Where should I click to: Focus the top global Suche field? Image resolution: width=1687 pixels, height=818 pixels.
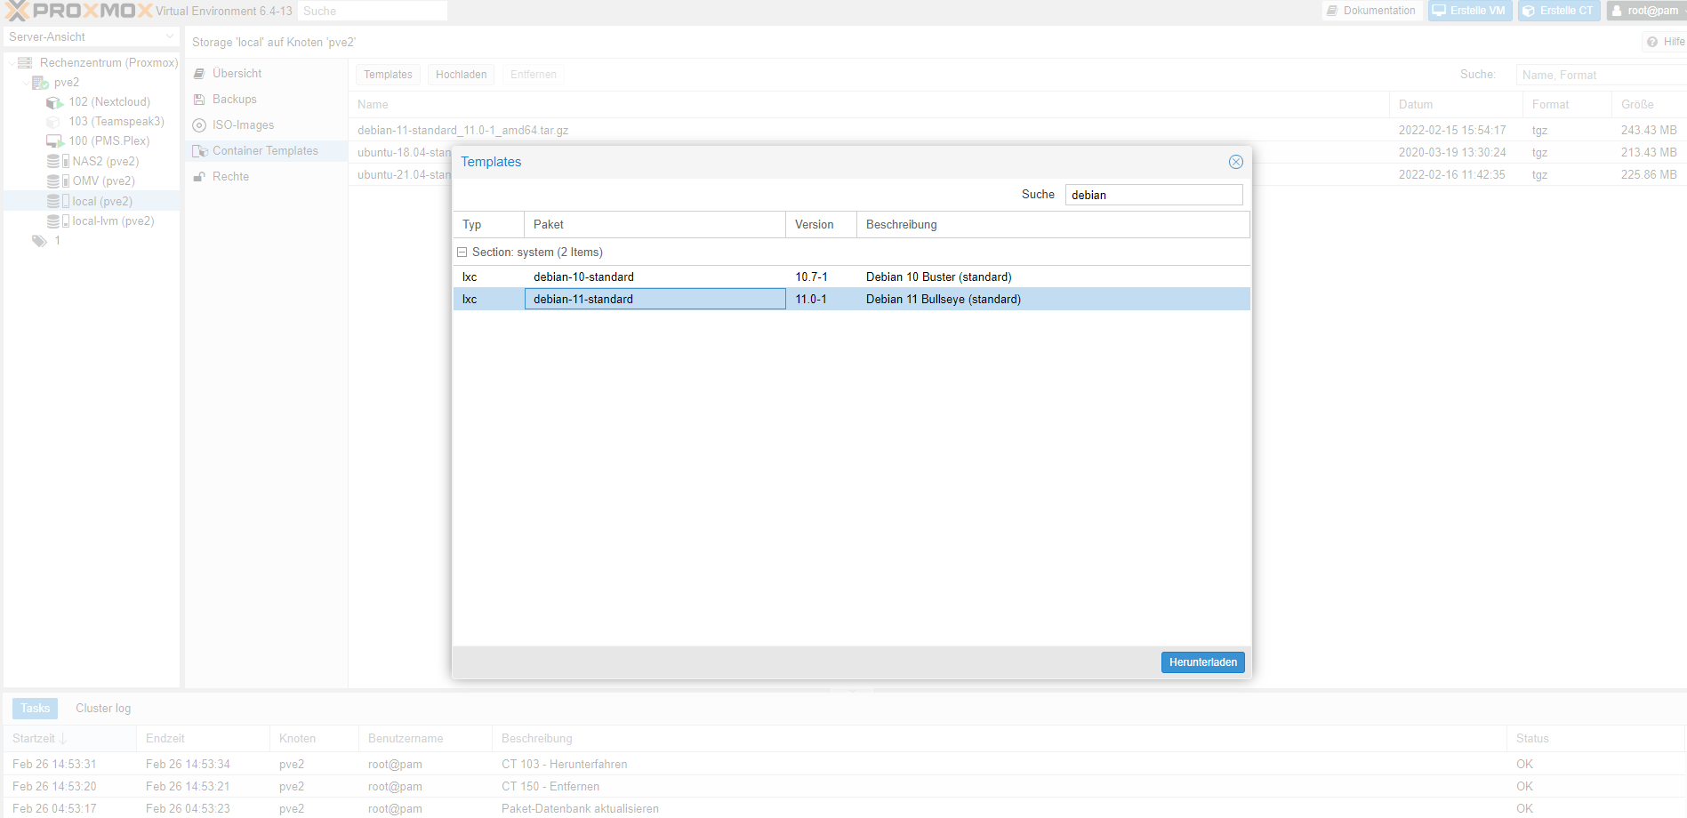tap(372, 11)
